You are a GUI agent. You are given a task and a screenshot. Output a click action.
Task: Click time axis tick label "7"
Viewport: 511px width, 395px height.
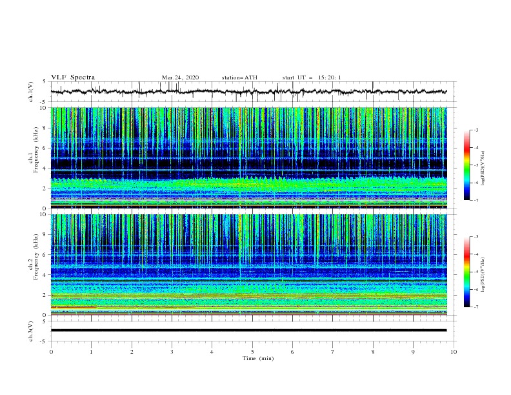[333, 352]
